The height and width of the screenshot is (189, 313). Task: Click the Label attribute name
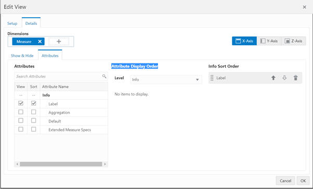(53, 104)
